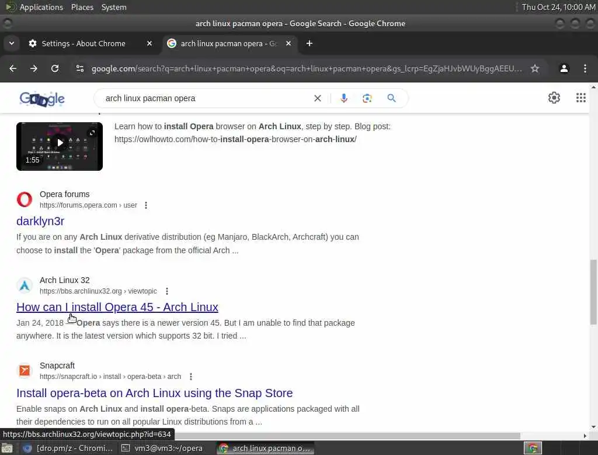
Task: Close the arch linux pacman opera tab
Action: click(x=288, y=43)
